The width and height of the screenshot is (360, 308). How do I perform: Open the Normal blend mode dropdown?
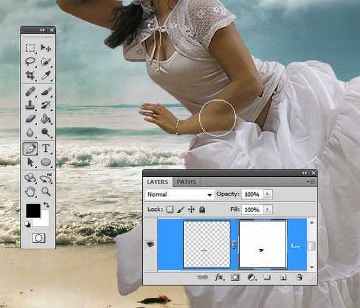(x=180, y=195)
